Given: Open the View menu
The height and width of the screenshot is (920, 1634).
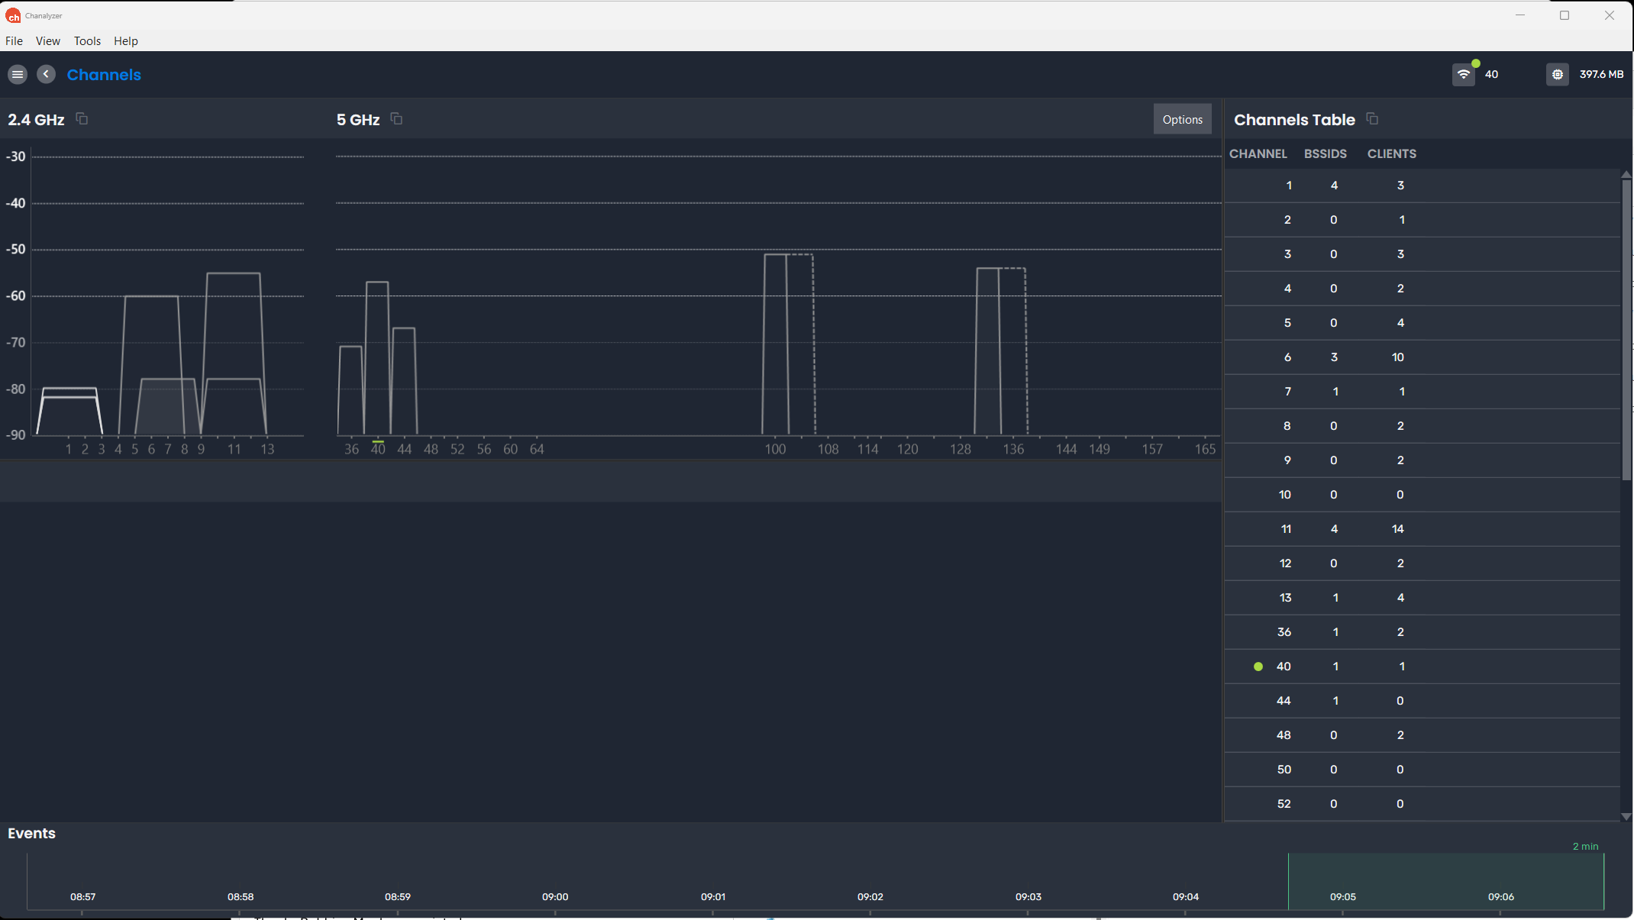Looking at the screenshot, I should (x=47, y=40).
